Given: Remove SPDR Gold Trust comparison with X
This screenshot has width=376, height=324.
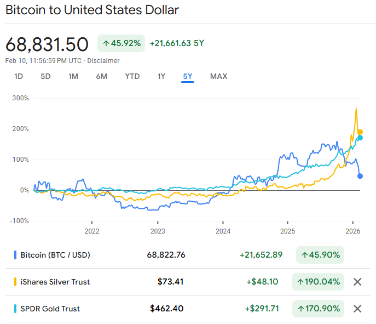Looking at the screenshot, I should tap(357, 309).
